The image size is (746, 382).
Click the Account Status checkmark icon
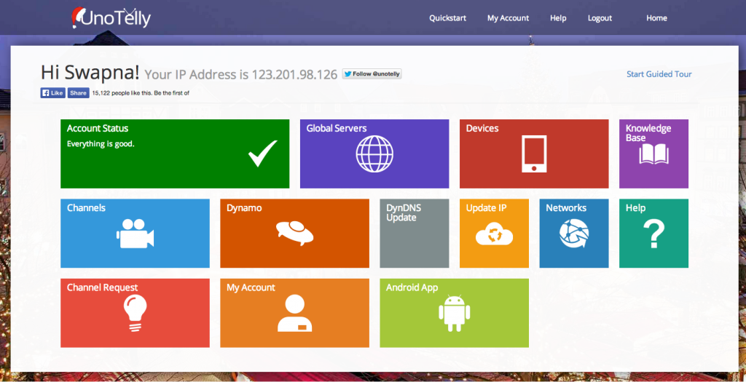point(262,154)
